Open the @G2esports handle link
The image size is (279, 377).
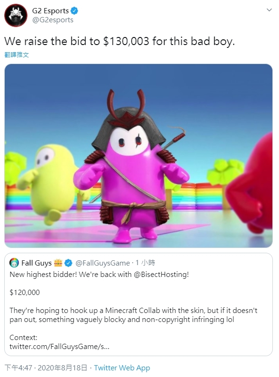pyautogui.click(x=53, y=20)
